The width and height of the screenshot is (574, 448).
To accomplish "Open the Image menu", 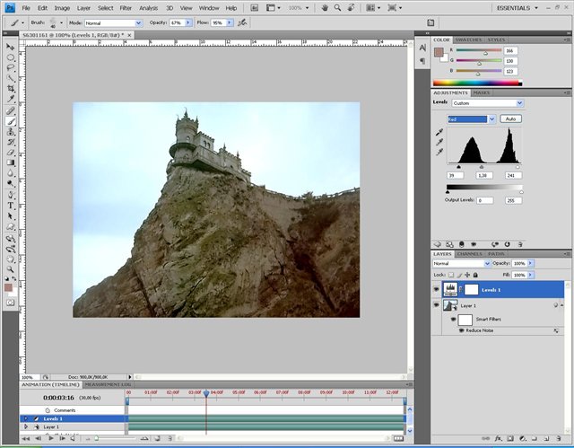I will click(62, 8).
